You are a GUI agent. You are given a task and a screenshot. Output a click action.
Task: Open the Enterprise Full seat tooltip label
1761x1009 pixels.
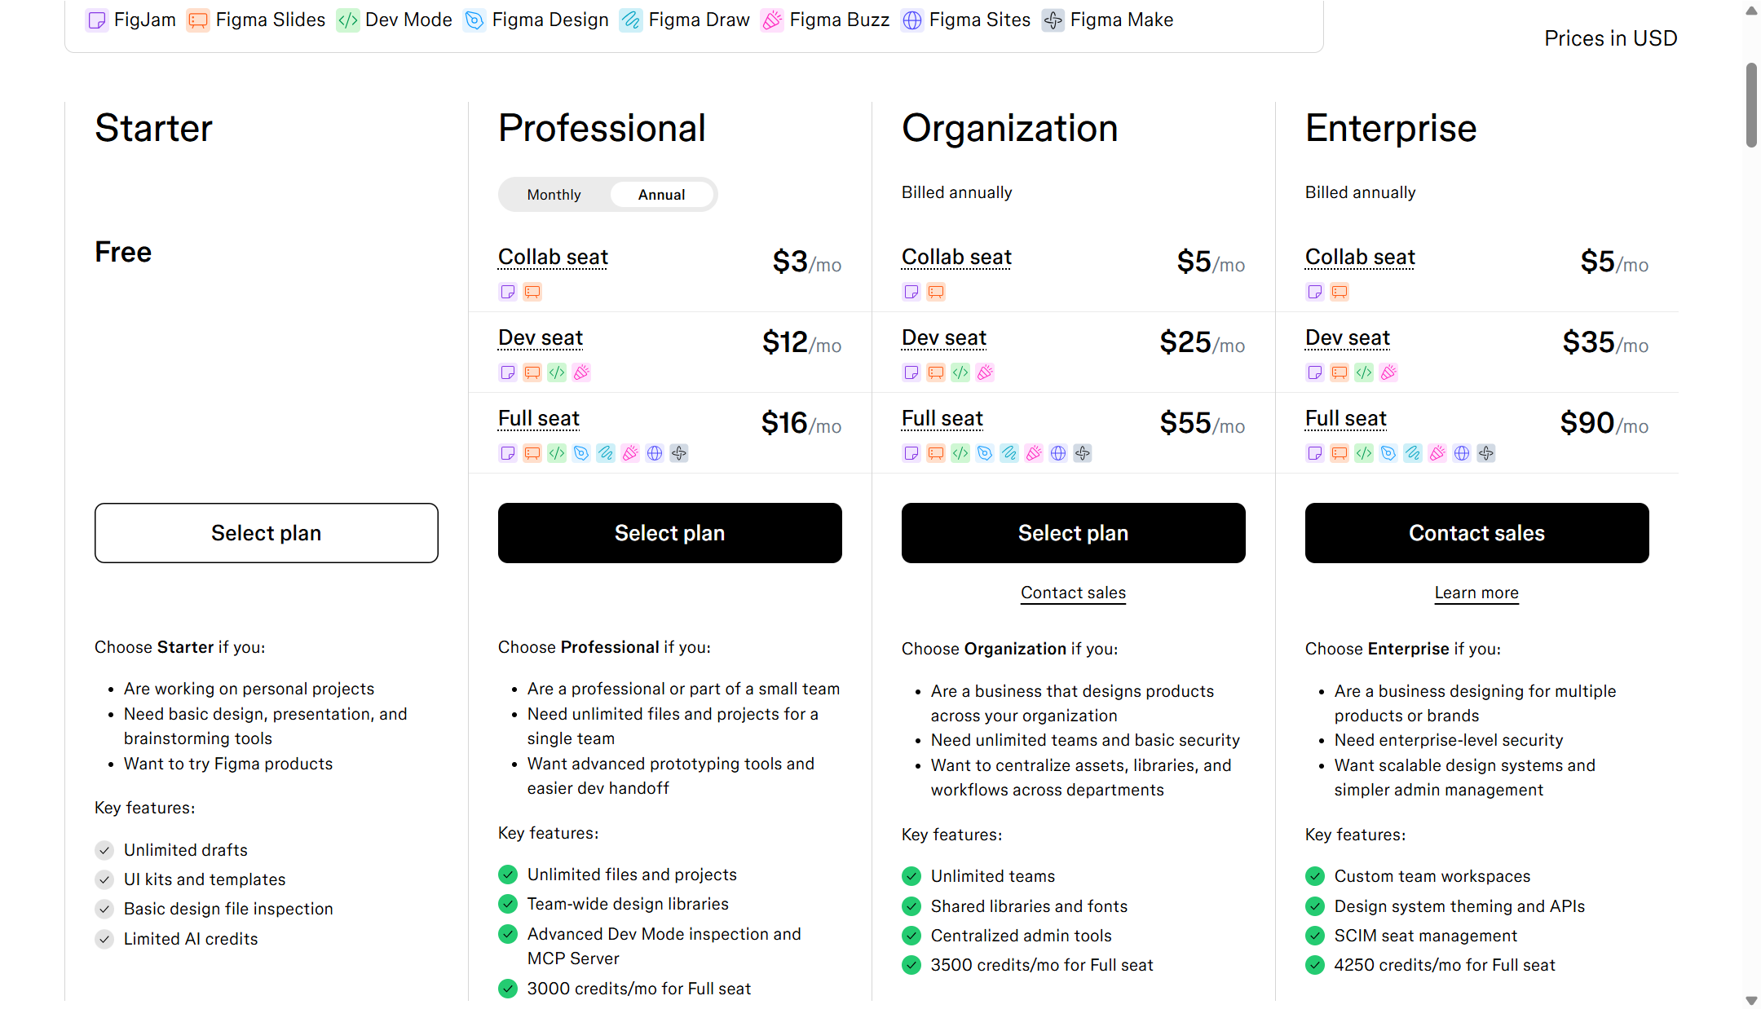[1346, 419]
